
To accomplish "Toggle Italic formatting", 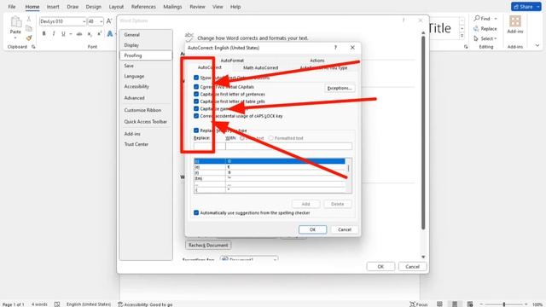I will click(53, 34).
